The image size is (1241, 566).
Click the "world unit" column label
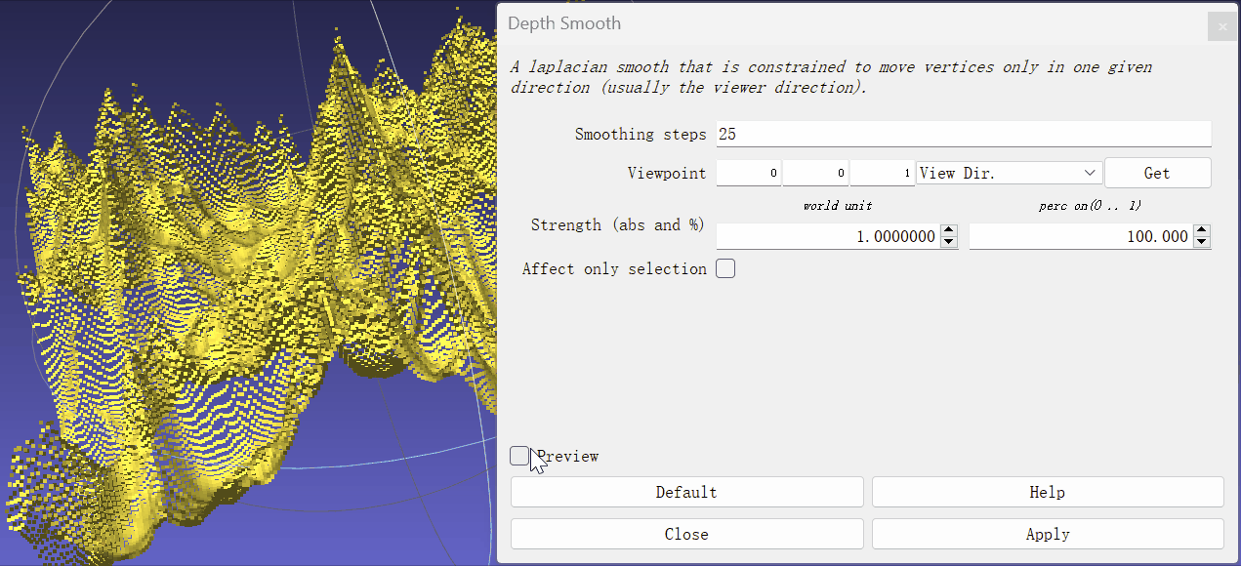[838, 206]
